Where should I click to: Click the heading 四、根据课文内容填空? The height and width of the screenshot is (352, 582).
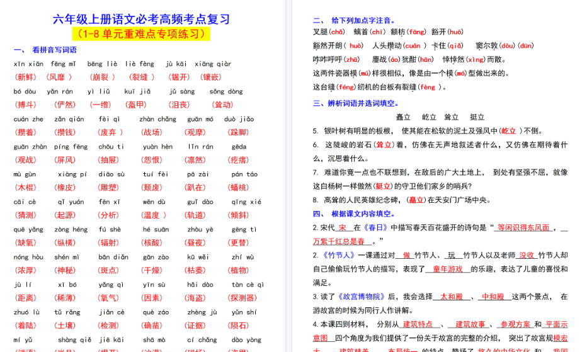354,213
